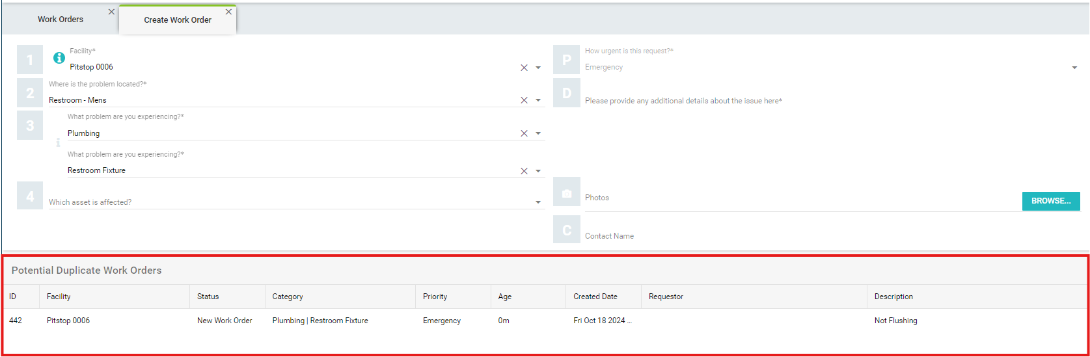Click the Photos camera icon
The image size is (1090, 357).
[x=567, y=194]
